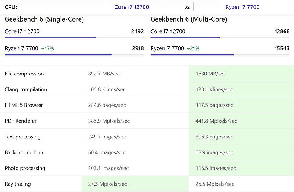Image resolution: width=294 pixels, height=192 pixels.
Task: Click the 249.7 pages/sec value
Action: [107, 137]
